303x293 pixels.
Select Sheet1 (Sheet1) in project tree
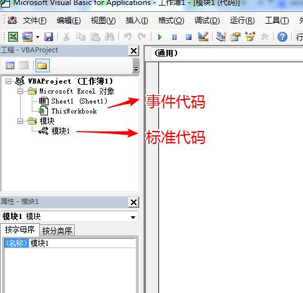(x=79, y=101)
